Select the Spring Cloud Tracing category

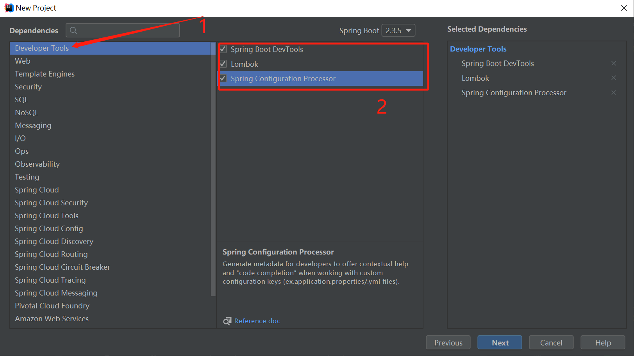click(x=110, y=280)
